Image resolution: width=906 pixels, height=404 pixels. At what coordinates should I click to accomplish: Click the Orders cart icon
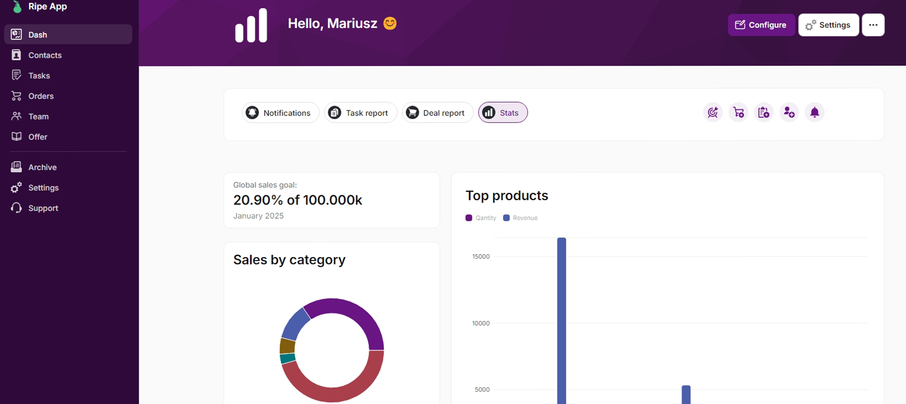click(x=16, y=95)
